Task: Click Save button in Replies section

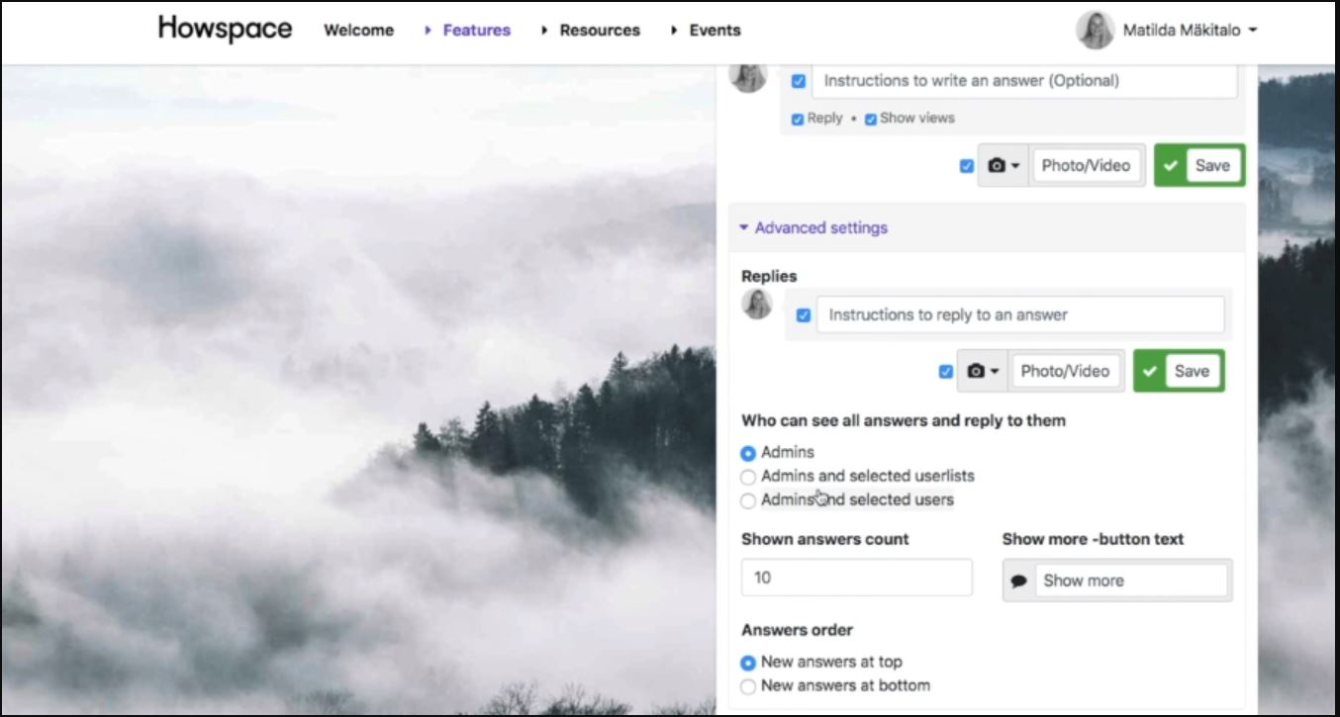Action: click(1179, 372)
